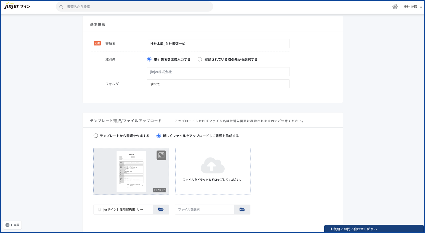Click the cloud upload icon
The height and width of the screenshot is (233, 425).
[213, 165]
